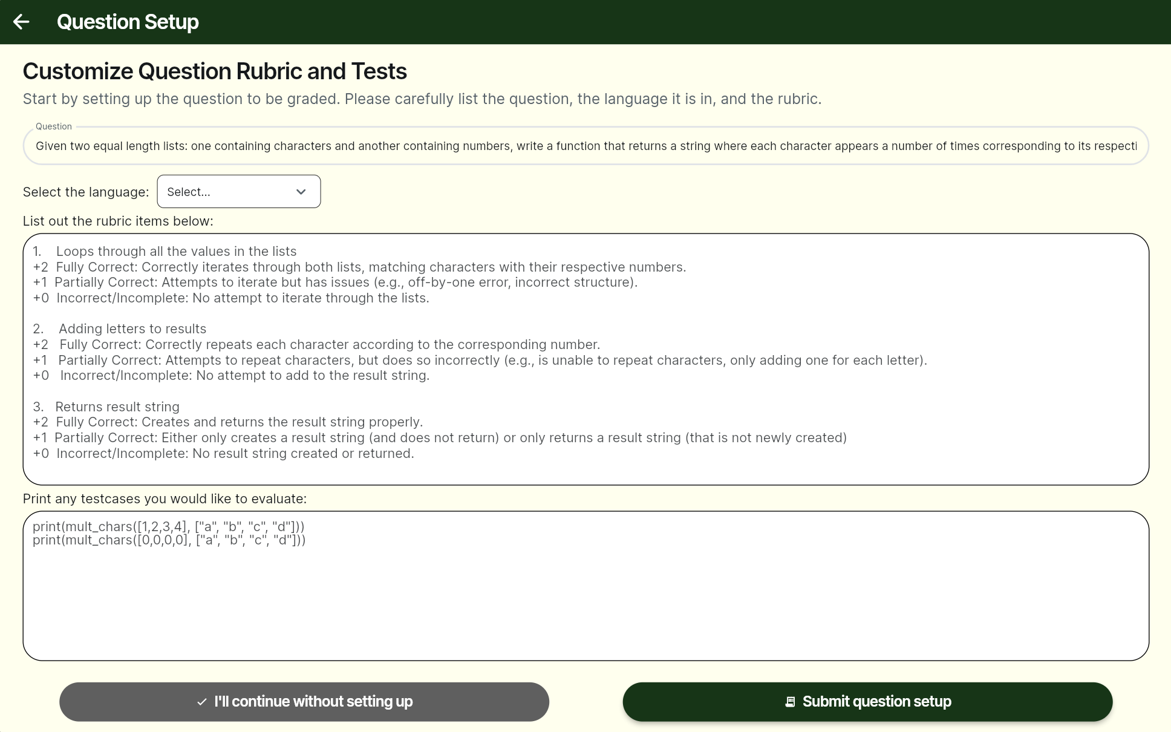Click 'Customize Question Rubric and Tests' heading

(x=215, y=71)
